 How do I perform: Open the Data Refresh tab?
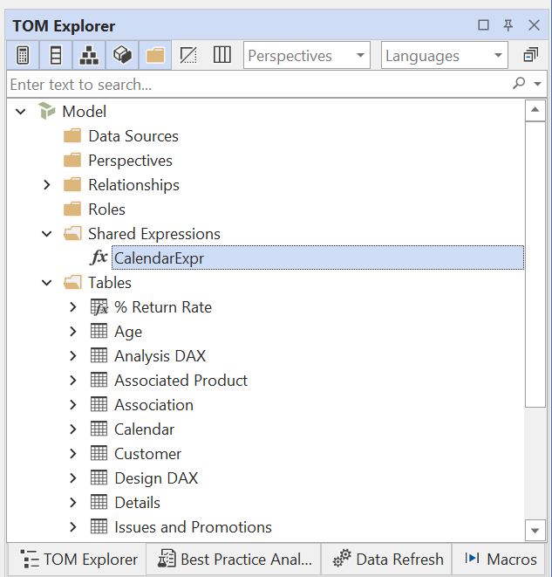pyautogui.click(x=389, y=560)
